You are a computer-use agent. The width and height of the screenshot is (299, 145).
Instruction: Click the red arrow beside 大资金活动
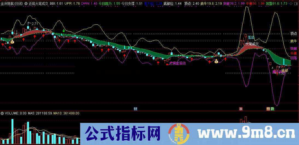coord(167,64)
